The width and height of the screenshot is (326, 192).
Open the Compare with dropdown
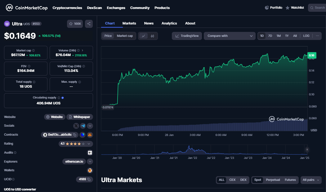tap(230, 36)
